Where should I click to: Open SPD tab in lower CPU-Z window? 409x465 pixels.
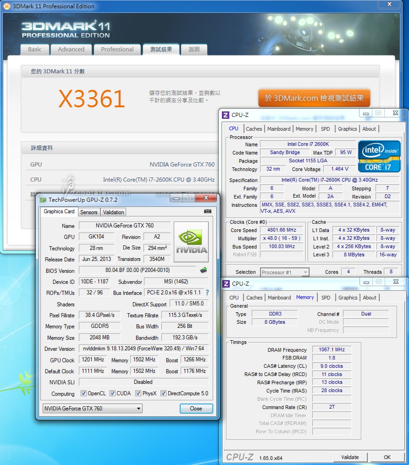326,298
